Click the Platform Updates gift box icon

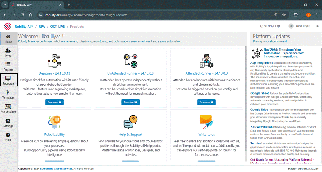point(257,54)
